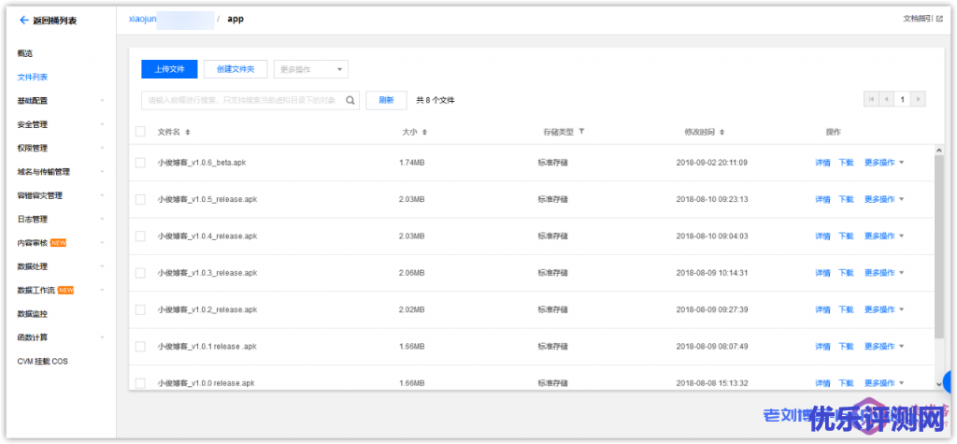This screenshot has width=957, height=444.
Task: Sort by 修改时间 column arrows
Action: tap(721, 133)
